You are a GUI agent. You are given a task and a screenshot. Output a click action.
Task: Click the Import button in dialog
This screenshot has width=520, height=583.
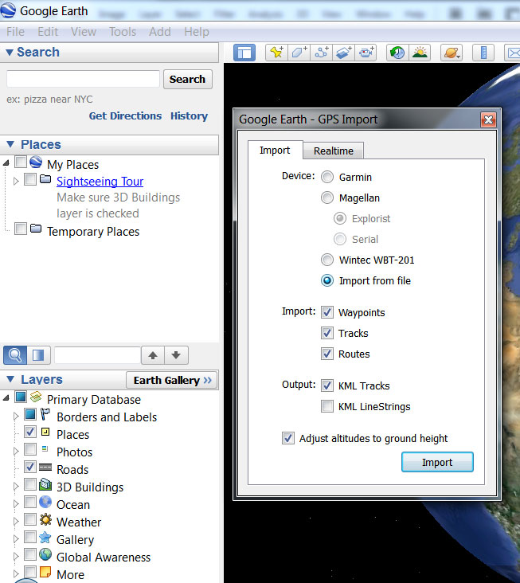point(437,462)
